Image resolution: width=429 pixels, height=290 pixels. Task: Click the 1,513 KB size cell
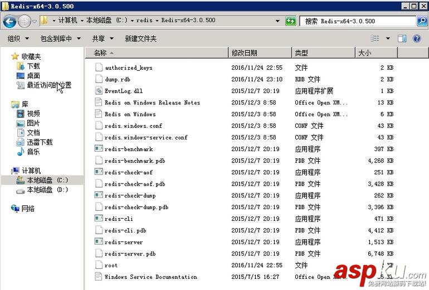[381, 242]
